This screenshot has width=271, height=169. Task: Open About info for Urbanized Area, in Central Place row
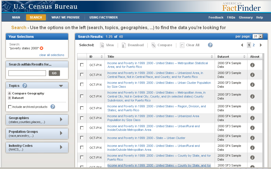[x=252, y=75]
